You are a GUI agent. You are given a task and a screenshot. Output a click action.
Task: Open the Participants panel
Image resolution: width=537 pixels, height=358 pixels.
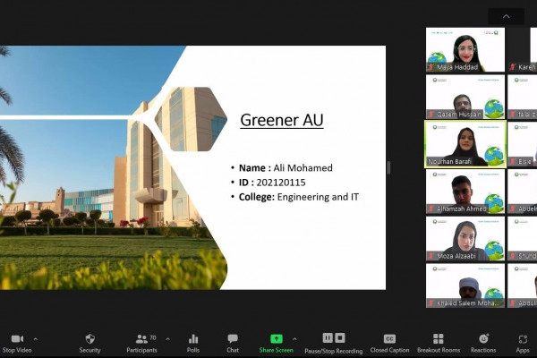coord(141,339)
